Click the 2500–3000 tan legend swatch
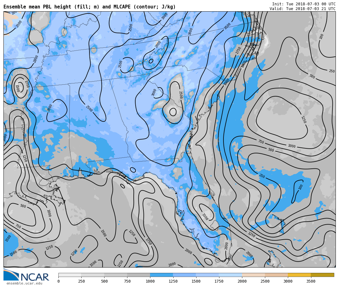The height and width of the screenshot is (287, 339). pyautogui.click(x=276, y=275)
